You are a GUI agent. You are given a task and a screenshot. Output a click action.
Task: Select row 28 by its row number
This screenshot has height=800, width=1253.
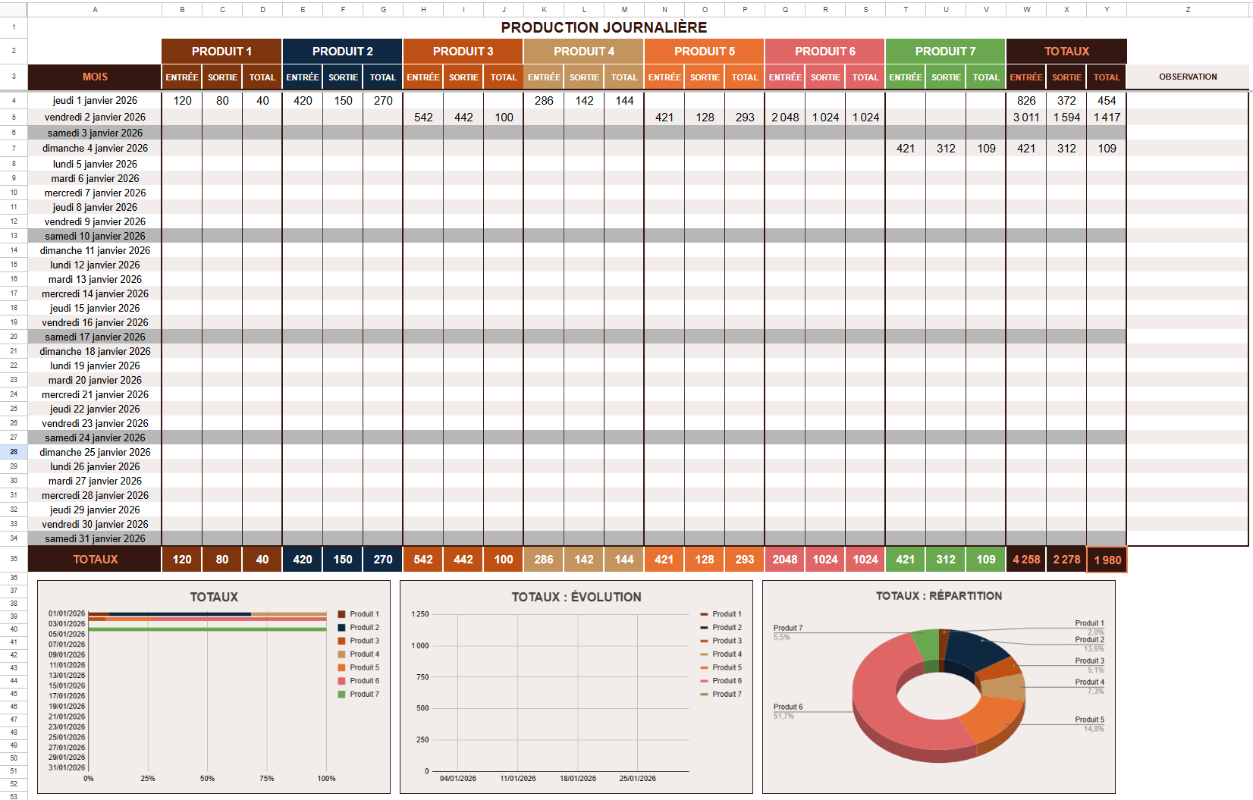coord(14,452)
